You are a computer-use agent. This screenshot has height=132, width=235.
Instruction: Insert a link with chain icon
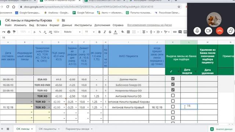tap(175, 32)
